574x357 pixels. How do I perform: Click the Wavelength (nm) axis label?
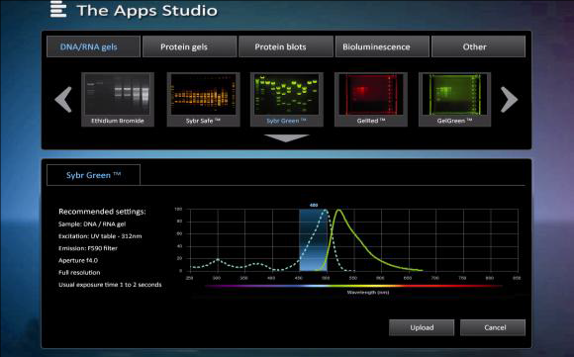click(x=368, y=293)
